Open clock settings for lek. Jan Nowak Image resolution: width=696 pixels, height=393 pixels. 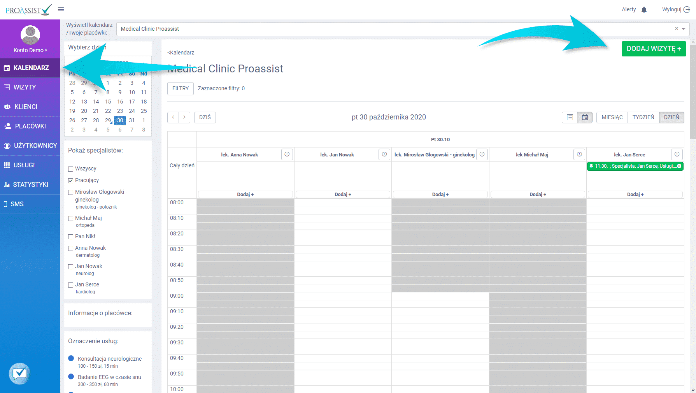(x=384, y=154)
